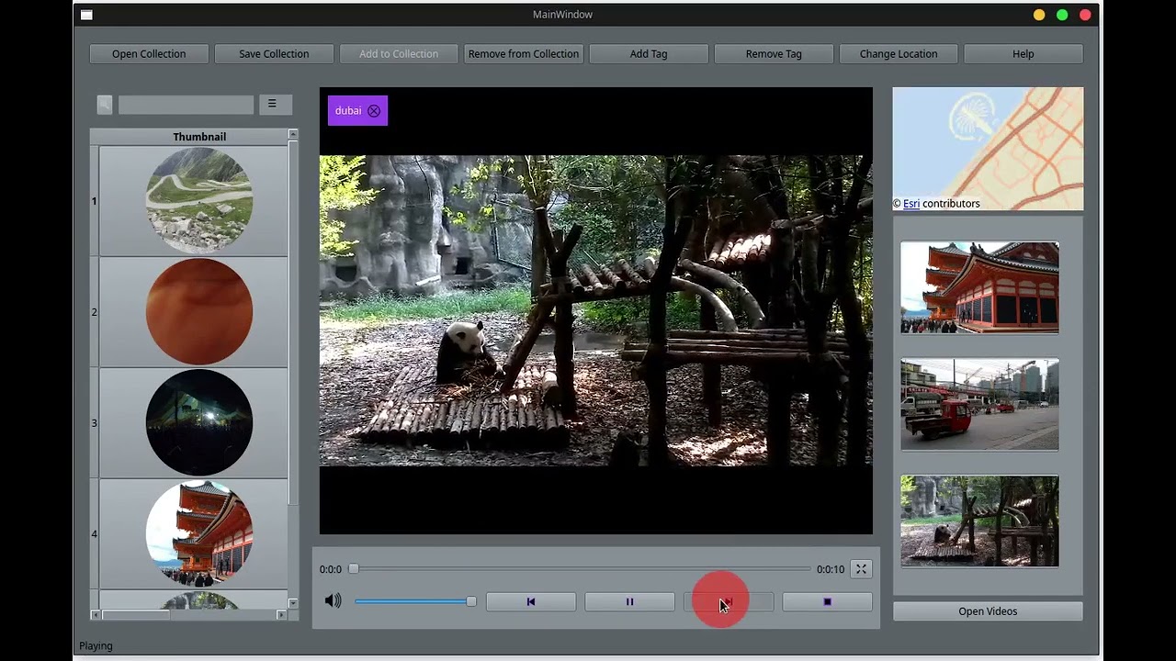Click the map view of Dubai
Screen dimensions: 1176x661
[x=988, y=149]
